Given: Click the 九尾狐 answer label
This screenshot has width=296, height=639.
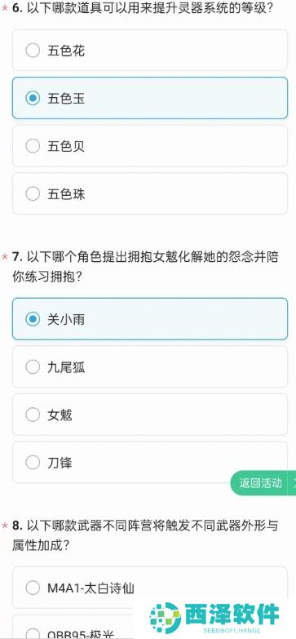Looking at the screenshot, I should coord(66,367).
